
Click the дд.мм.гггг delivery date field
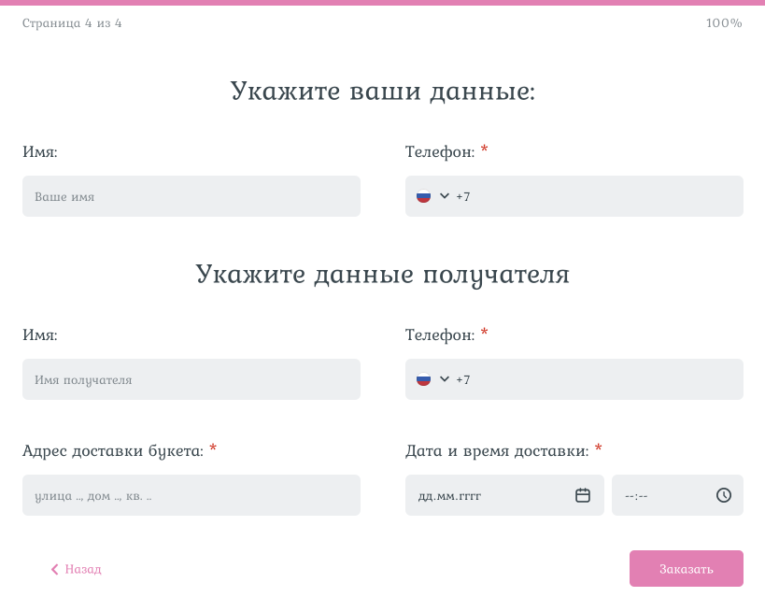point(486,495)
